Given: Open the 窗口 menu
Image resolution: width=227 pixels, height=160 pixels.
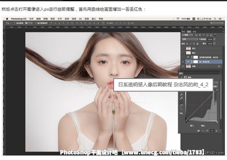Looking at the screenshot, I should (x=94, y=19).
